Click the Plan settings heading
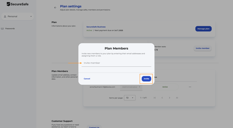Viewport: 233px width, 128px height. 71,6
